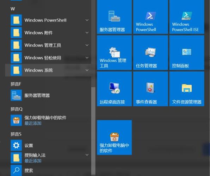210x176 pixels.
Task: Expand Windows 系统 folder chevron
Action: tap(87, 70)
